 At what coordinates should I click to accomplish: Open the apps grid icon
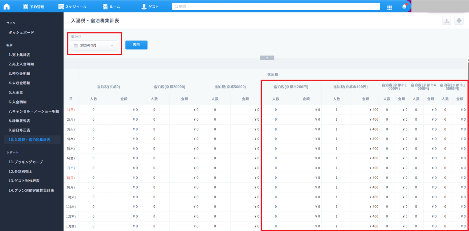[x=389, y=7]
